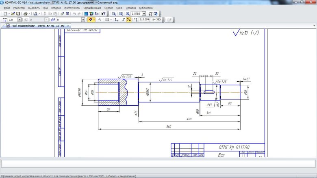Viewport: 317px width, 178px height.
Task: Click the New document icon
Action: point(5,13)
